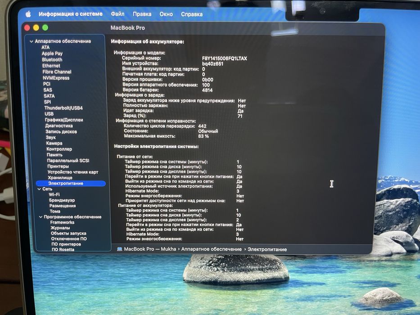The width and height of the screenshot is (420, 315).
Task: Click the Информация об аккумуляторе heading
Action: (x=148, y=42)
